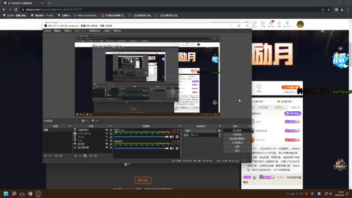Toggle visibility of third source row
Screen dimensions: 352x198
pyautogui.click(x=106, y=137)
